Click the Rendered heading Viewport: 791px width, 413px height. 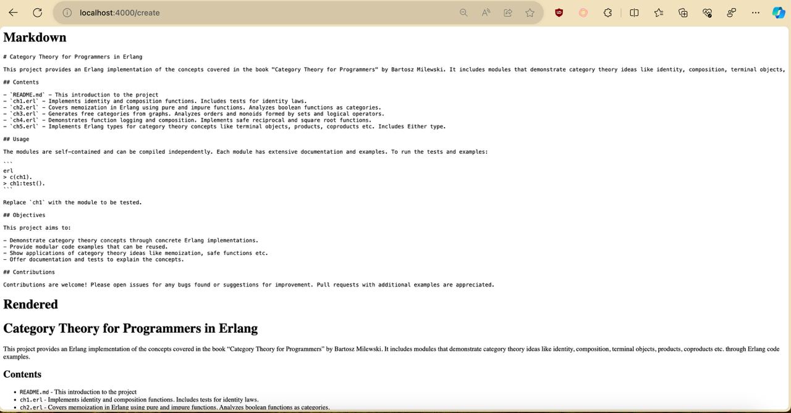click(x=30, y=304)
